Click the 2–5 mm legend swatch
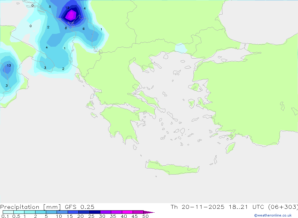The image size is (298, 218). pyautogui.click(x=41, y=212)
